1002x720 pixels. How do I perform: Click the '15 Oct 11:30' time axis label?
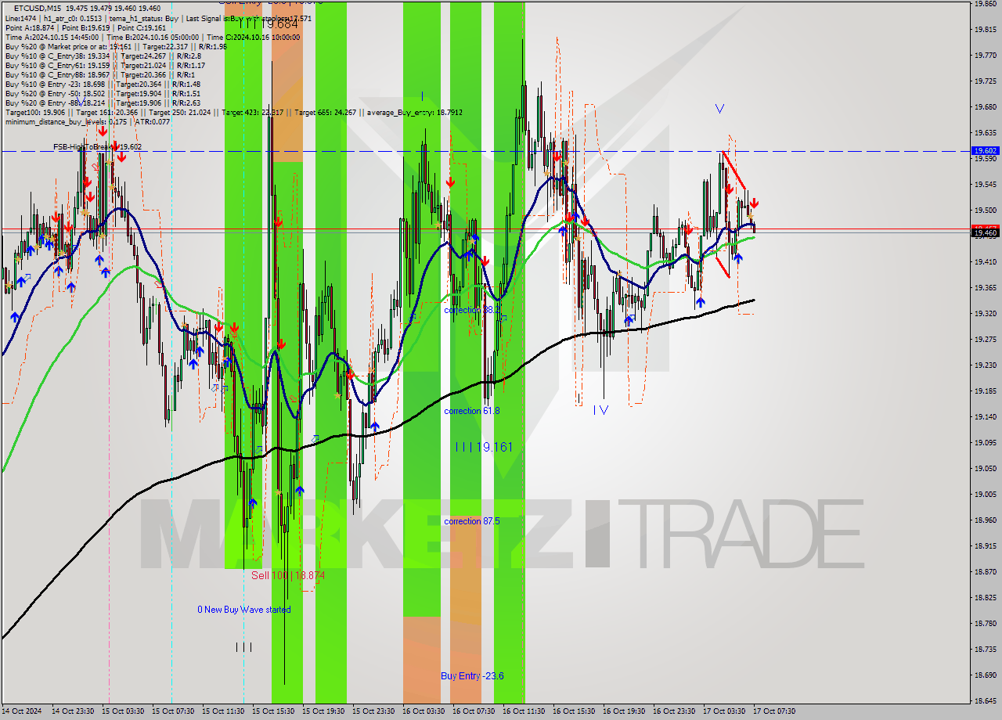(x=223, y=711)
